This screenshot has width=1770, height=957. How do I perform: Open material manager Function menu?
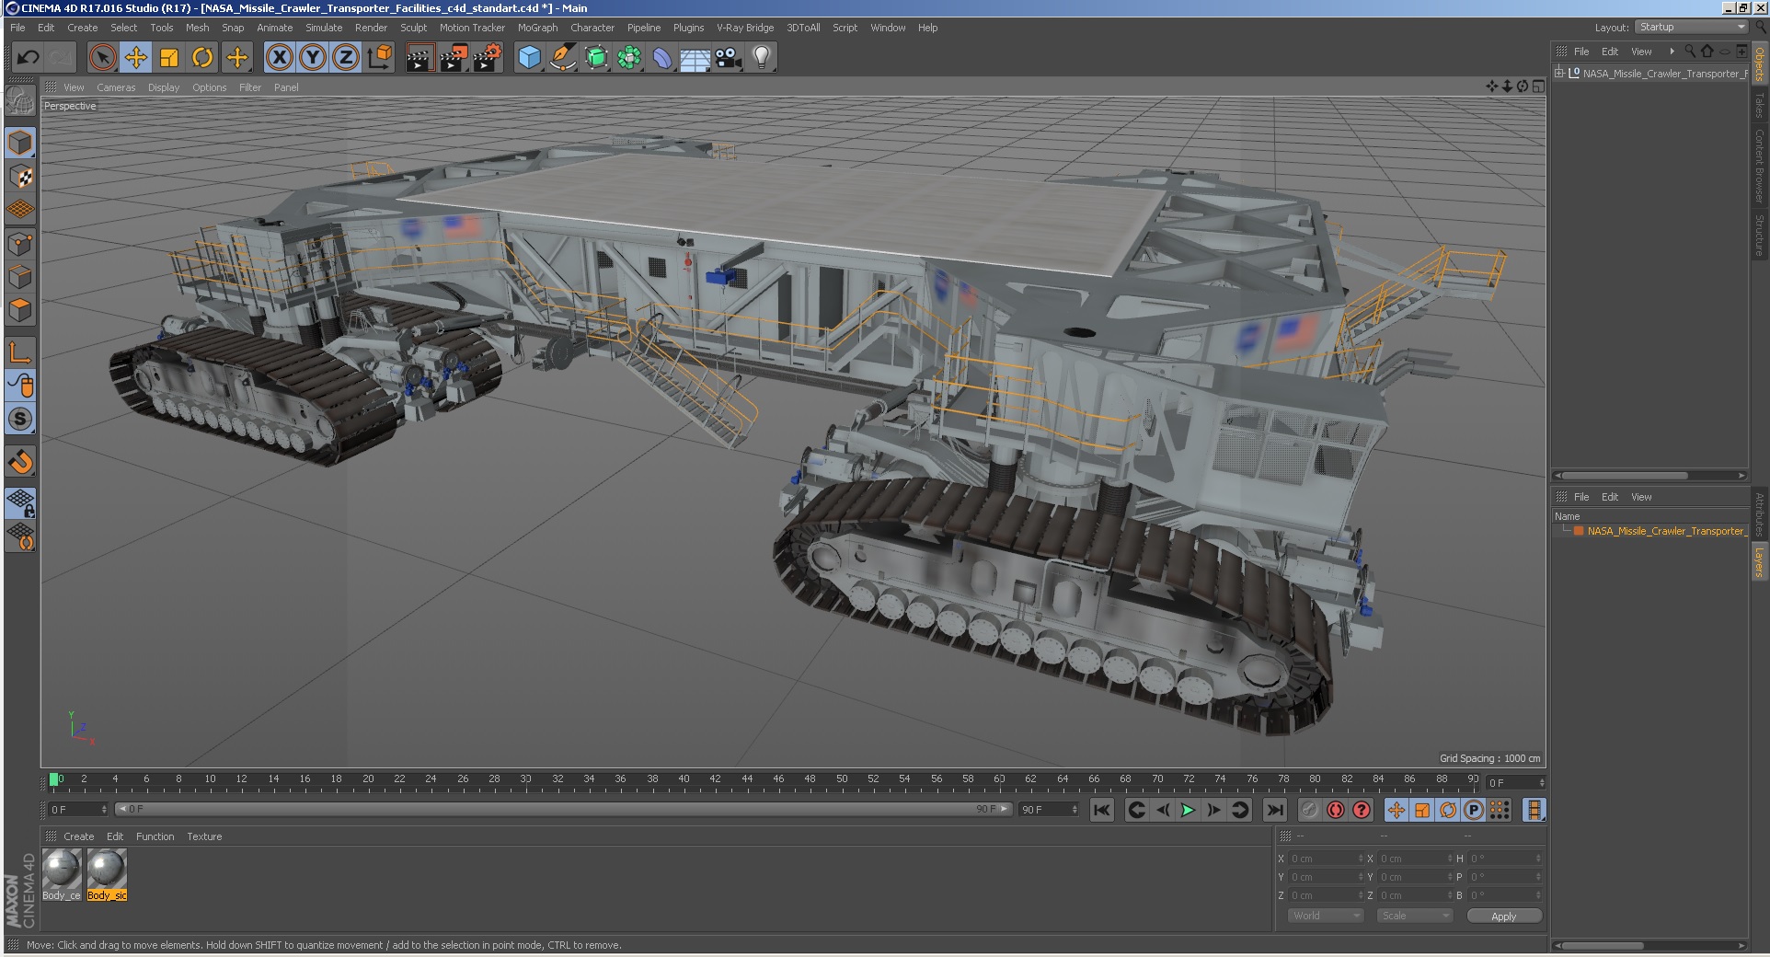[x=155, y=836]
